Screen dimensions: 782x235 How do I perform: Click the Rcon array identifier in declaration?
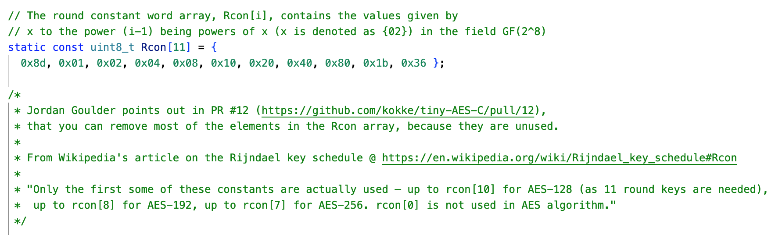tap(154, 47)
